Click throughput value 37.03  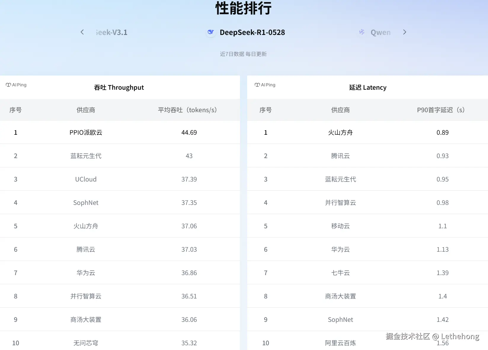point(189,249)
